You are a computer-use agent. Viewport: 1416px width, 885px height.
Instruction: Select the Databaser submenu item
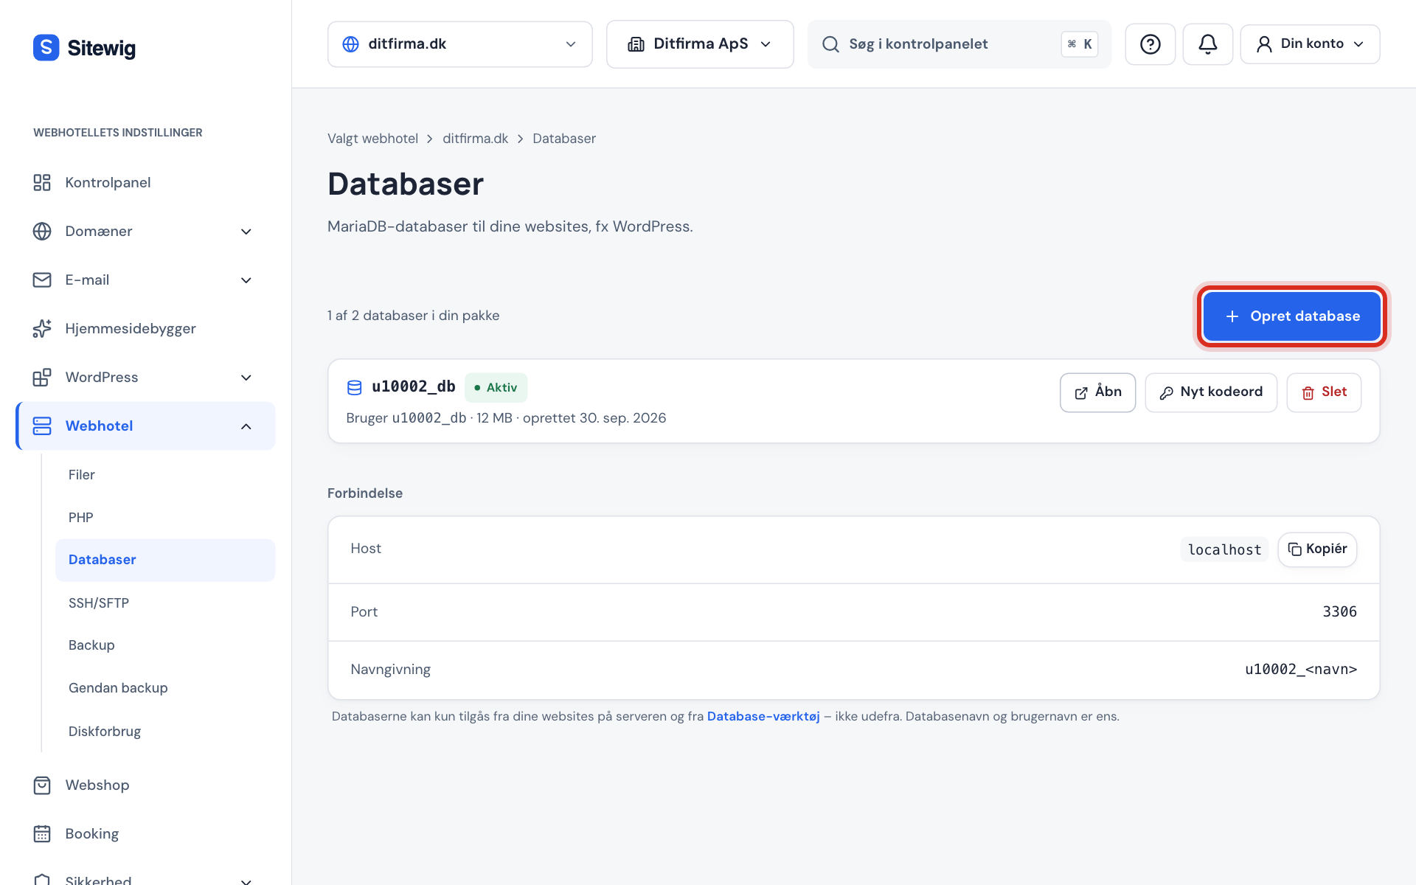click(x=164, y=560)
